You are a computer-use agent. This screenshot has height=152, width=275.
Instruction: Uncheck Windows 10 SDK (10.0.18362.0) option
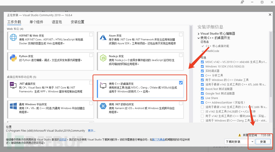202,66
